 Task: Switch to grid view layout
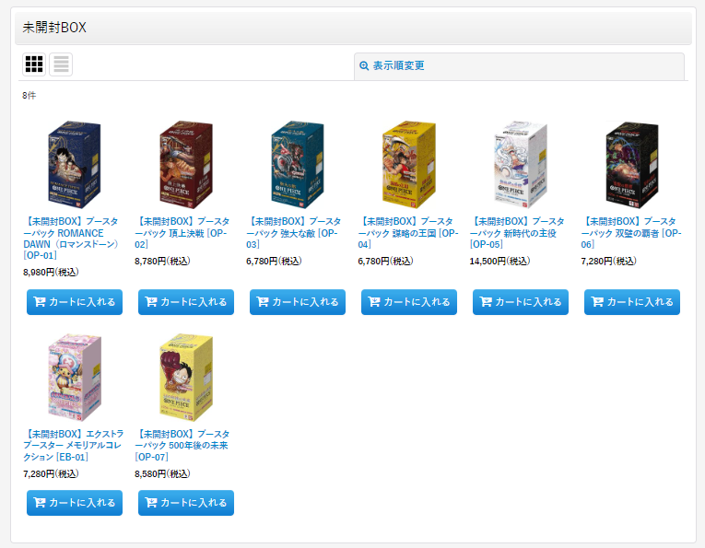coord(34,64)
